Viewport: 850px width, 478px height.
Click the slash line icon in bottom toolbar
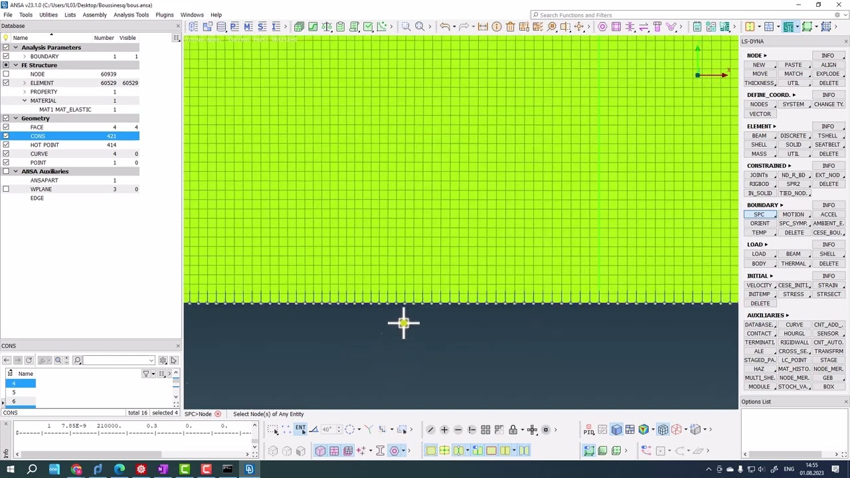click(x=430, y=430)
